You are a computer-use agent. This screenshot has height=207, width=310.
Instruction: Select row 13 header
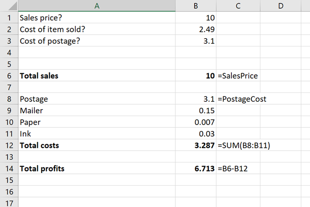[9, 157]
